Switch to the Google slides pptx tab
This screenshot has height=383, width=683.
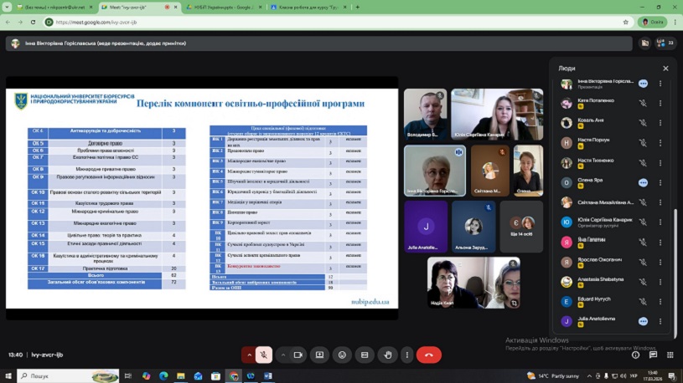tap(222, 7)
